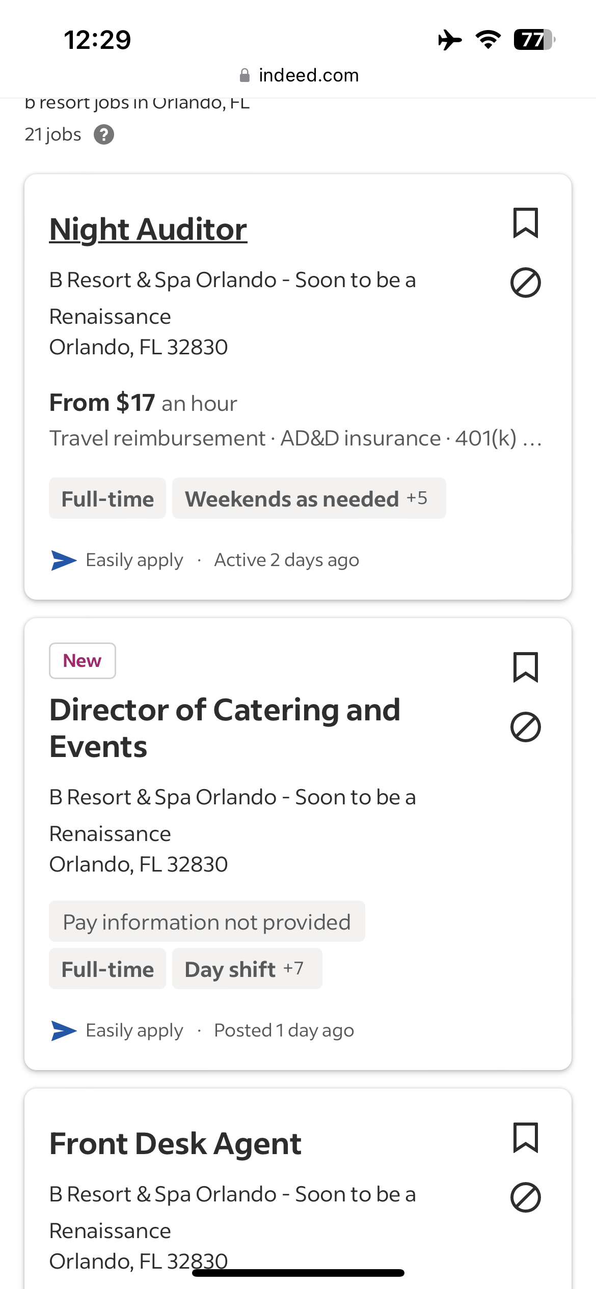This screenshot has height=1289, width=596.
Task: Mark Night Auditor as not interested
Action: (x=525, y=283)
